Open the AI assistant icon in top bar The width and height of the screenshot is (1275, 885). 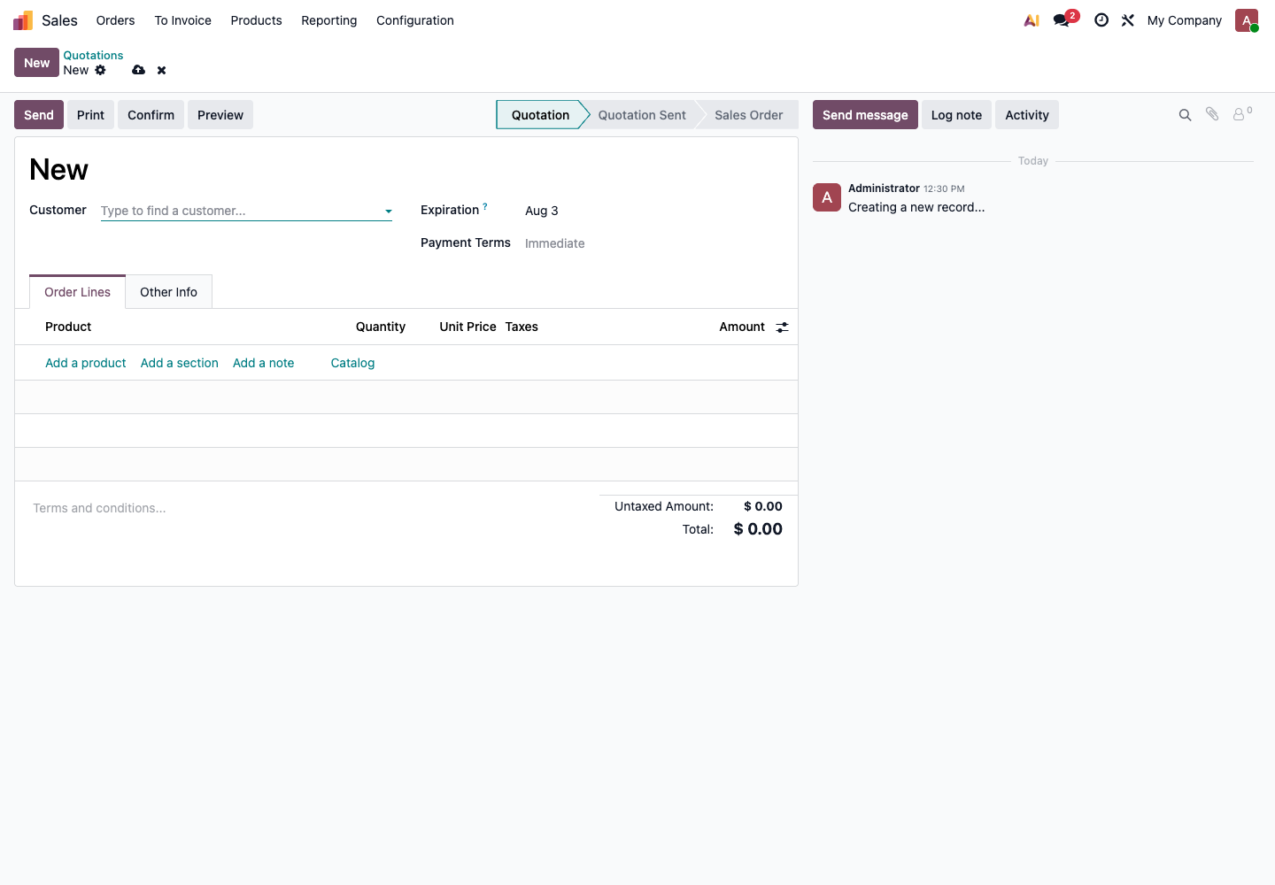pos(1032,20)
